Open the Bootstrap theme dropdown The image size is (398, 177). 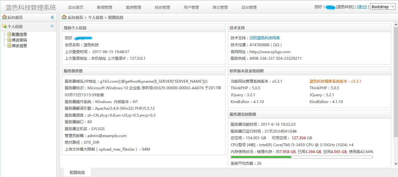pyautogui.click(x=383, y=7)
